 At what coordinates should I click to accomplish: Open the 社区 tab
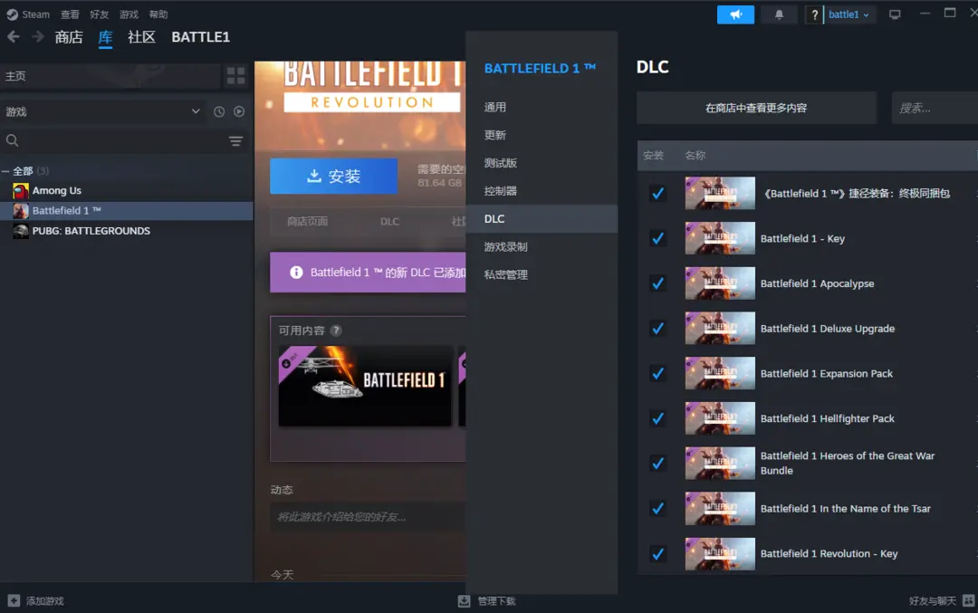141,37
